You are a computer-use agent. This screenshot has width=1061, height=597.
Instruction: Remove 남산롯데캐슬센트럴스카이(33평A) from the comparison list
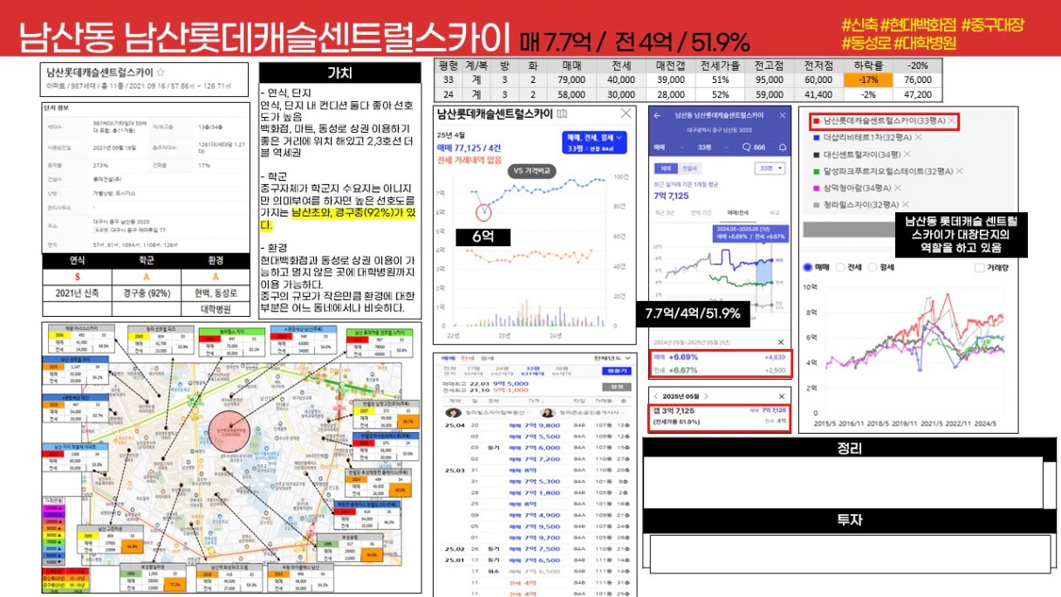(952, 120)
